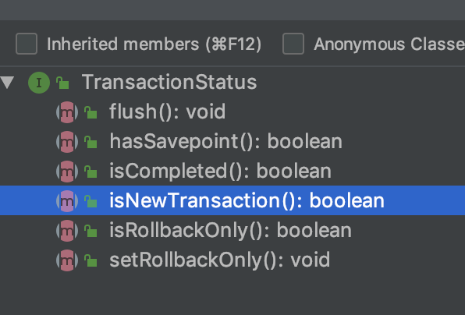Click the public lock icon beside TransactionStatus

click(62, 83)
